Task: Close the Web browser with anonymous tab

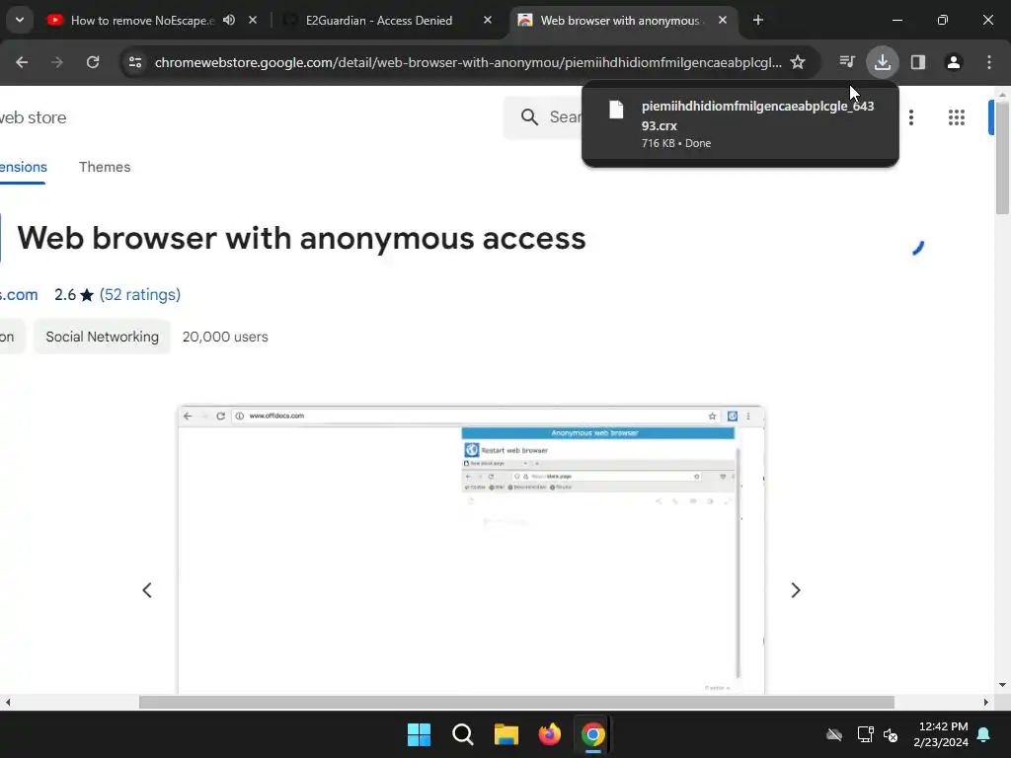Action: pos(723,20)
